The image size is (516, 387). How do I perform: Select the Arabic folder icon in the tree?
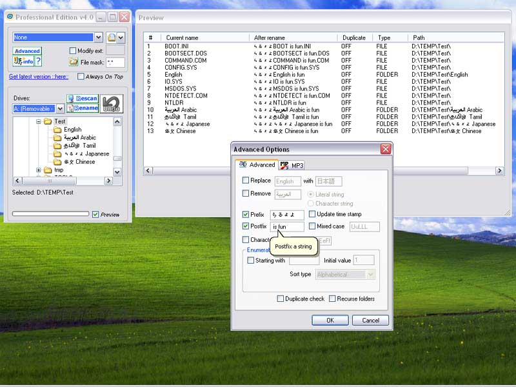point(57,137)
